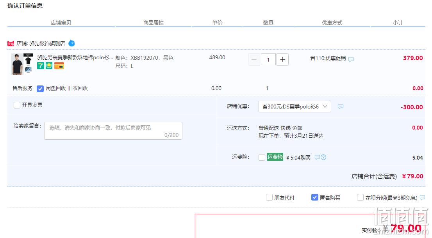Image resolution: width=432 pixels, height=238 pixels.
Task: Click the green 运费险 badge
Action: [x=275, y=157]
